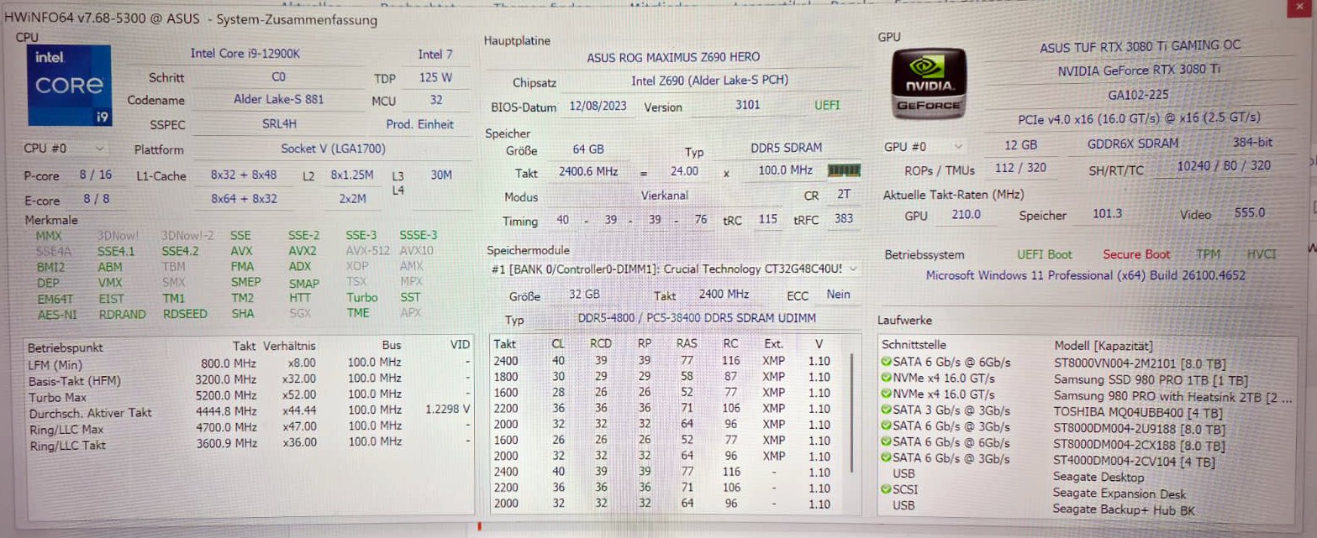
Task: Click the HVCI status label
Action: pyautogui.click(x=1261, y=253)
